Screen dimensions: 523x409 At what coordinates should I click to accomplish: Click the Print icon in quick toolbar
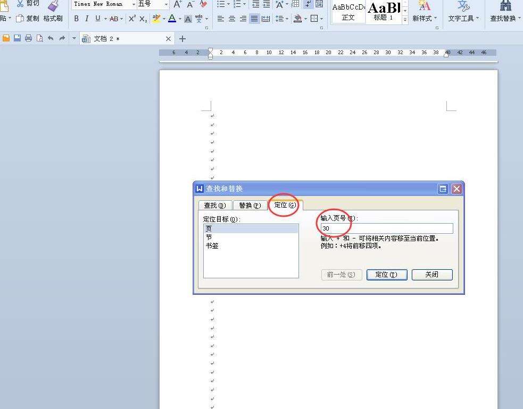point(28,38)
